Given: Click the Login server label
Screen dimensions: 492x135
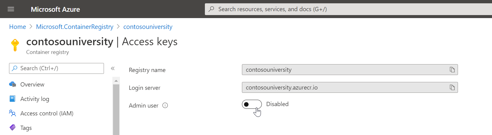Looking at the screenshot, I should pyautogui.click(x=145, y=88).
